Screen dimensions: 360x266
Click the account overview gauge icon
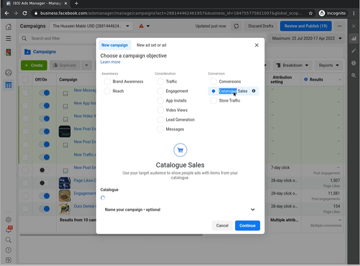[x=9, y=72]
